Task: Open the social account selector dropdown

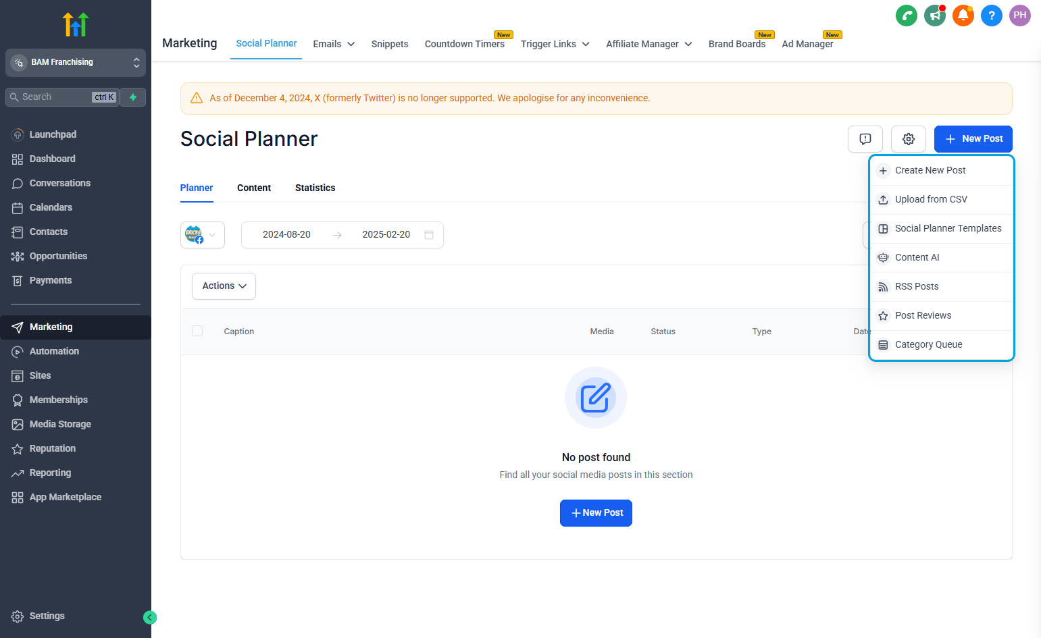Action: pyautogui.click(x=203, y=235)
